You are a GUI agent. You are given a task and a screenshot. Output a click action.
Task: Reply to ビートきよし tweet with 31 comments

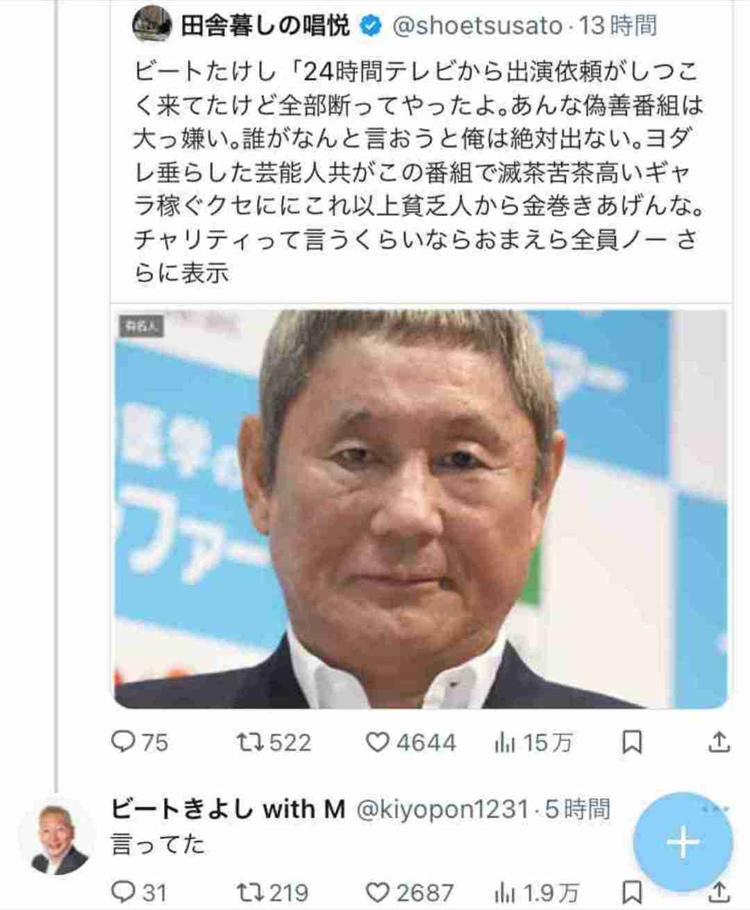click(x=139, y=892)
